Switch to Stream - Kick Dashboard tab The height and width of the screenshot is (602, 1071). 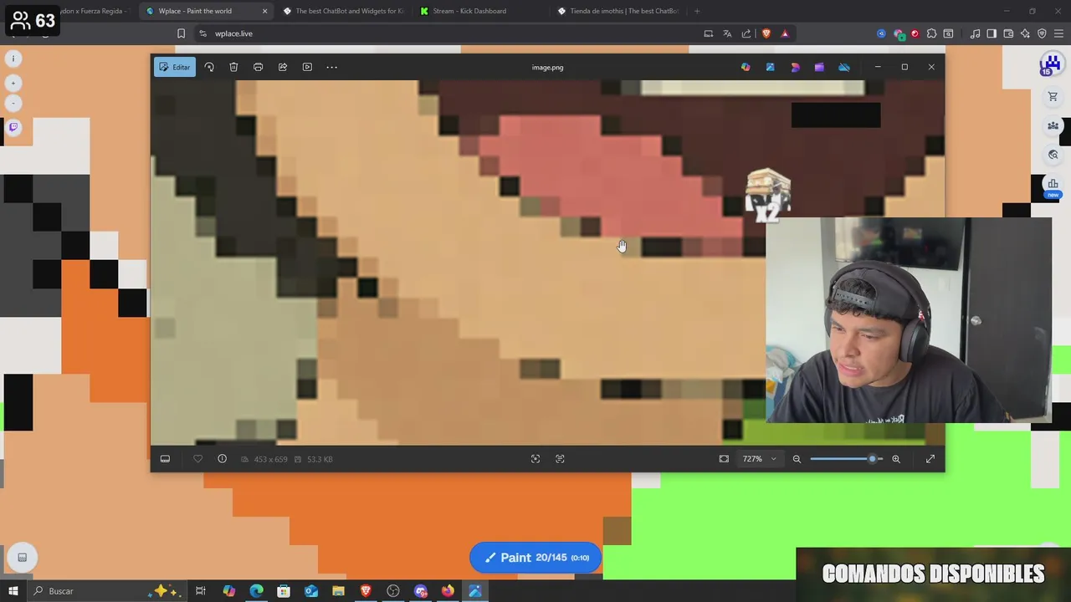(x=481, y=11)
